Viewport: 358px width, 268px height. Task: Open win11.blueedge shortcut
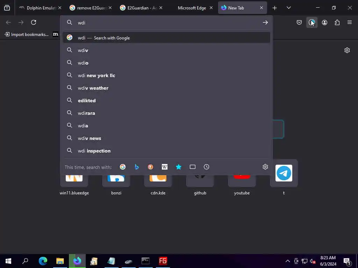74,184
